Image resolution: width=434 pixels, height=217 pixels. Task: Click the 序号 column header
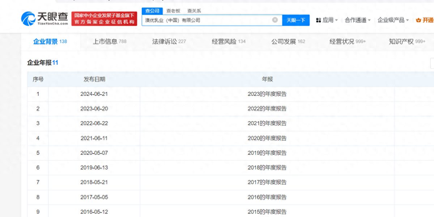pyautogui.click(x=38, y=79)
